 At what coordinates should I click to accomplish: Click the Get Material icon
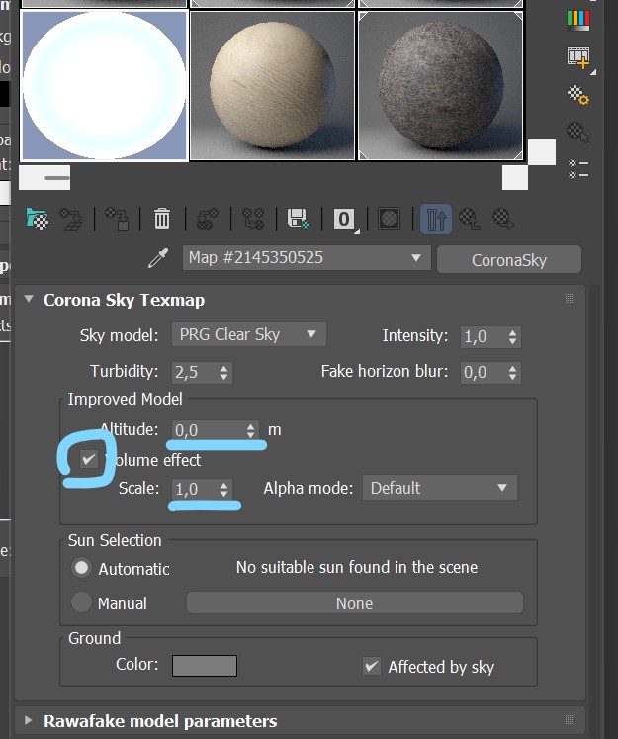[x=38, y=219]
